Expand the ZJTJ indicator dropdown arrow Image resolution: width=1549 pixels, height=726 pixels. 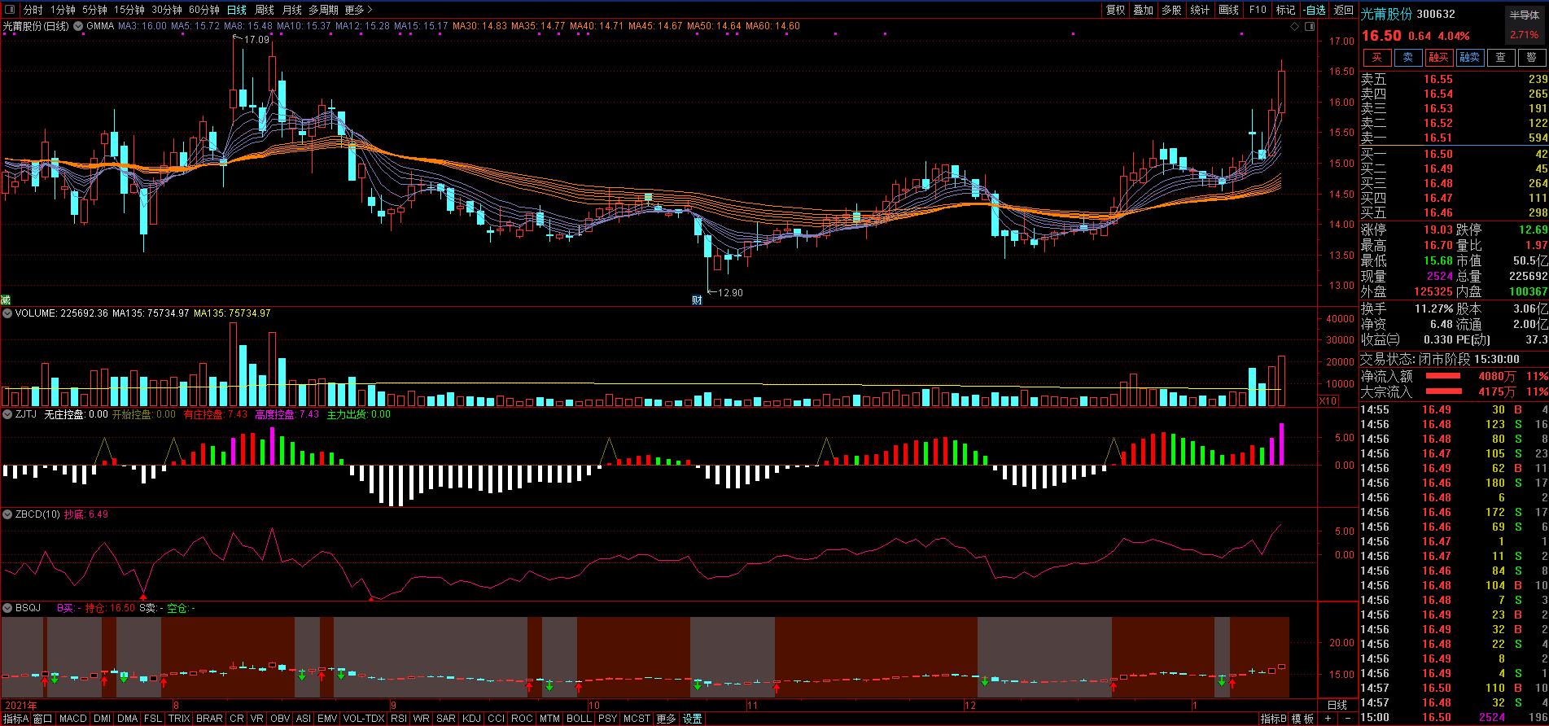coord(7,414)
